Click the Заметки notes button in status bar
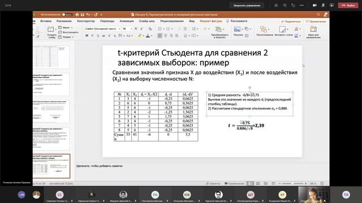The image size is (362, 203). click(213, 183)
